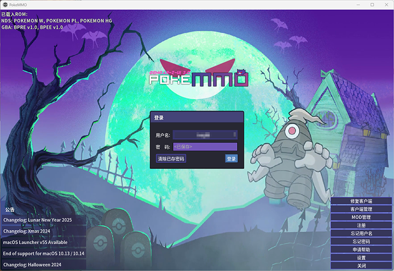Minimize the PokeMMO window
The height and width of the screenshot is (271, 394).
click(358, 5)
